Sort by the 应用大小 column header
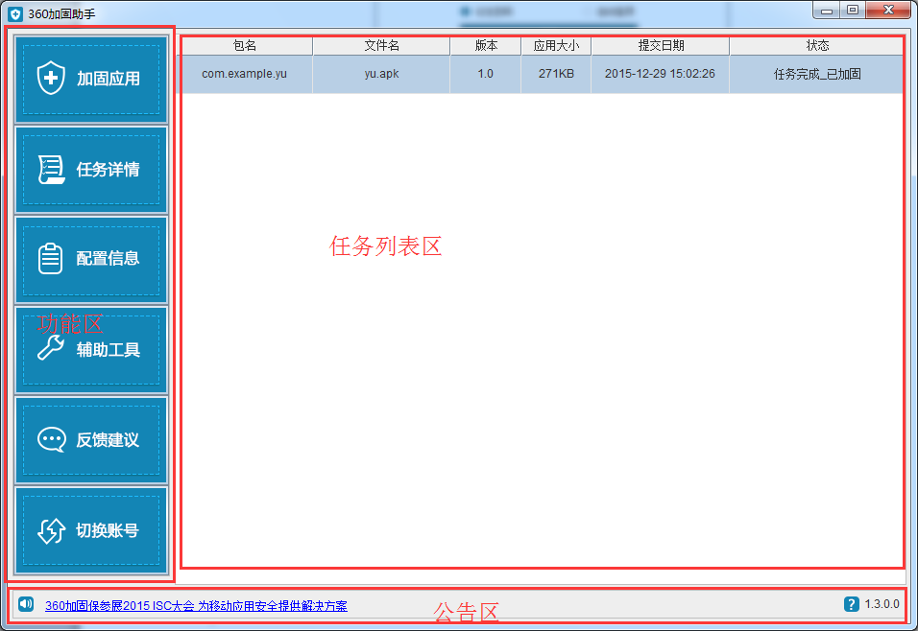Viewport: 918px width, 631px height. tap(556, 46)
